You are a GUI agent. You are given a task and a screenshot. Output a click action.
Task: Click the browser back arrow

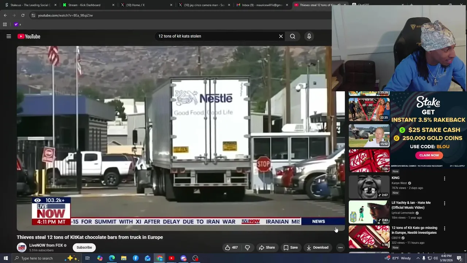(5, 15)
